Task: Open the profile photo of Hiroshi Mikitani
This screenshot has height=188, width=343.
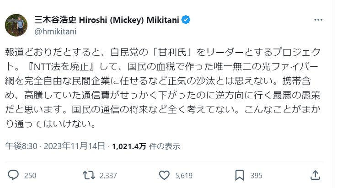Action: [x=16, y=25]
